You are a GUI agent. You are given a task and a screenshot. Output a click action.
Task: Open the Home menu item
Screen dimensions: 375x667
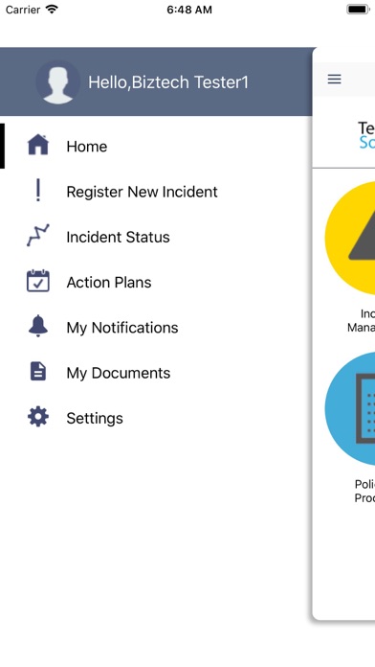[x=156, y=146]
